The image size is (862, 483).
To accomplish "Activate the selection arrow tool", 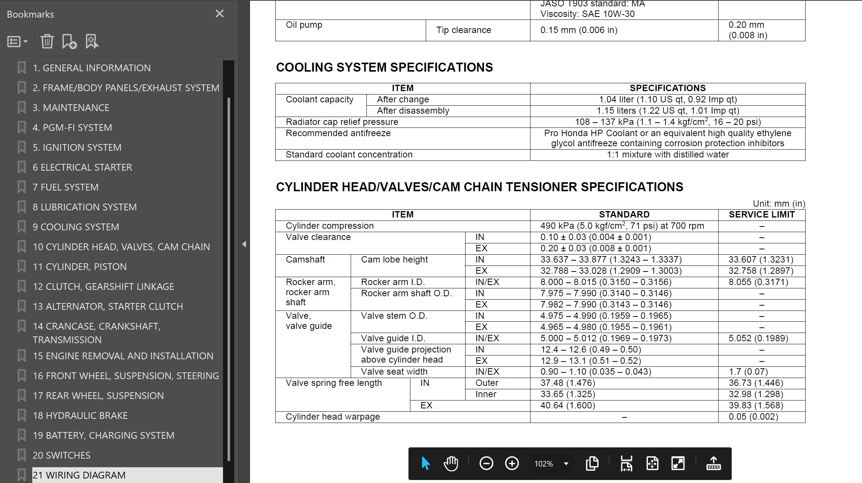I will click(x=425, y=463).
